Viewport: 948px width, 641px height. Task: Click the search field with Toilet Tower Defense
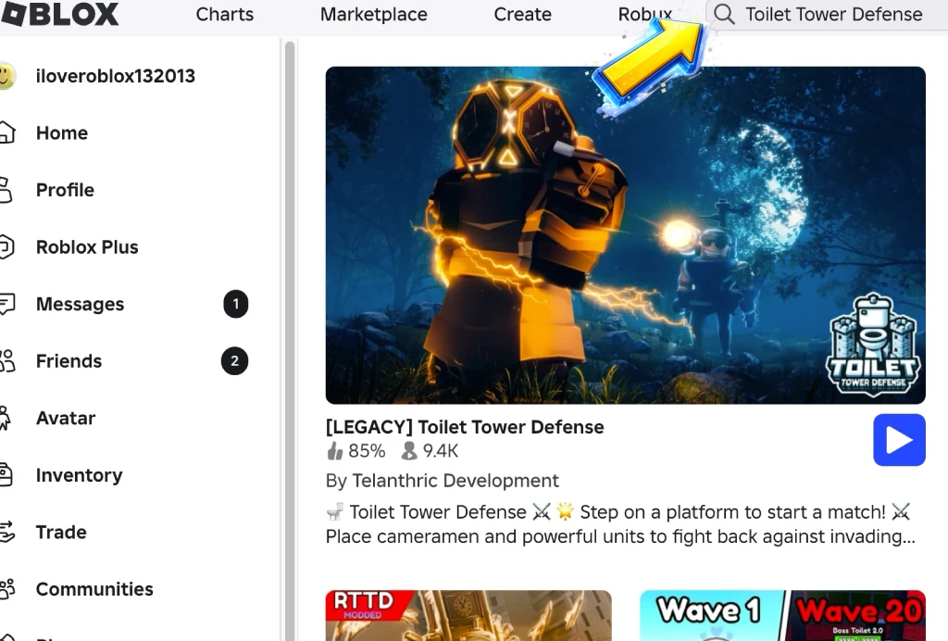(827, 14)
